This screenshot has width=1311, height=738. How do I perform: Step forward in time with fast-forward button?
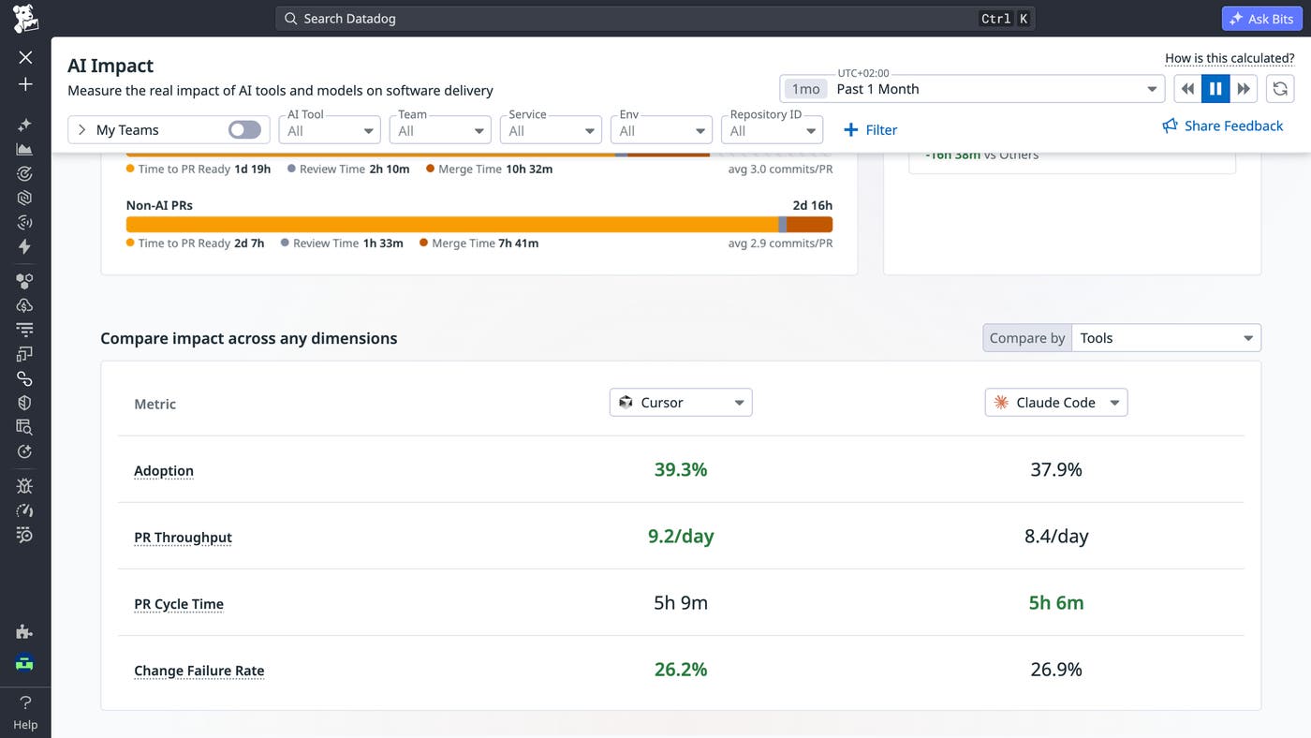[1244, 89]
